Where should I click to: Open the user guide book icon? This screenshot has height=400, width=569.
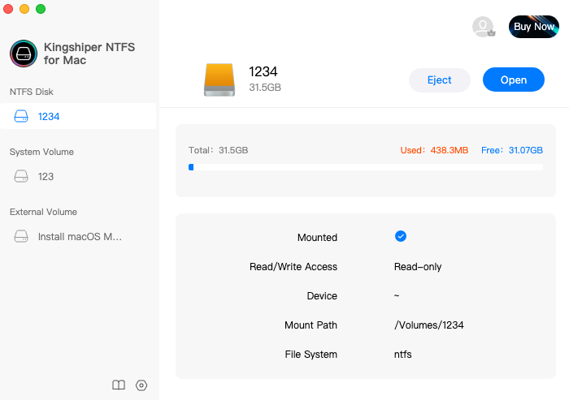click(119, 385)
